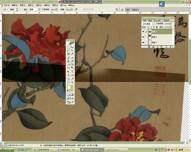Viewport: 191px width, 152px height.
Task: Toggle lock all
Action: click(157, 27)
